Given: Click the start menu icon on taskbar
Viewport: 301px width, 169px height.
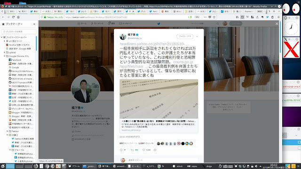Looking at the screenshot, I should [x=3, y=166].
